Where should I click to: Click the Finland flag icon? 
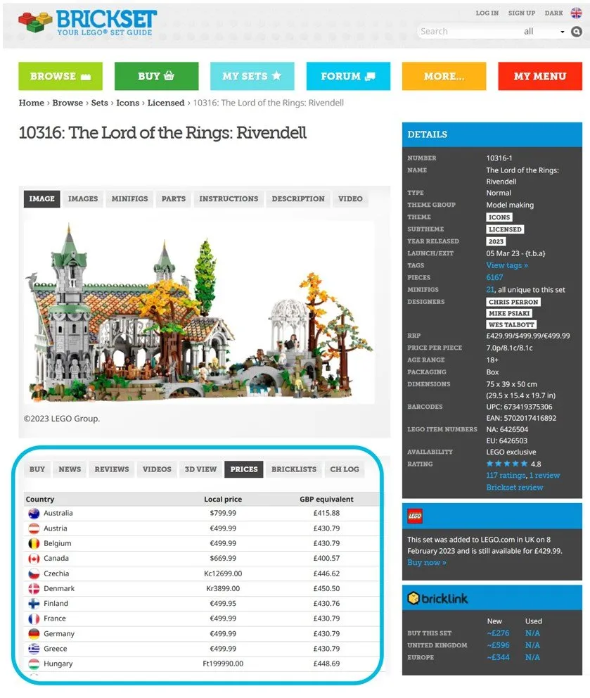click(34, 604)
